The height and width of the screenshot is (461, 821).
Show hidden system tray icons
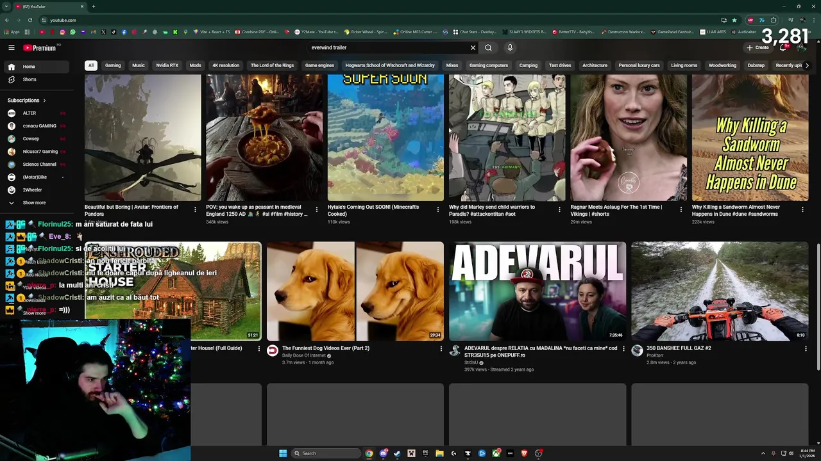point(763,453)
